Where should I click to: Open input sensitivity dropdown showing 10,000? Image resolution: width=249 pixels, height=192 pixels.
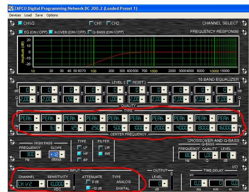pyautogui.click(x=67, y=184)
